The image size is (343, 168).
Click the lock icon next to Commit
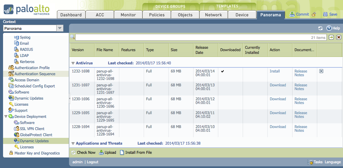tap(314, 15)
